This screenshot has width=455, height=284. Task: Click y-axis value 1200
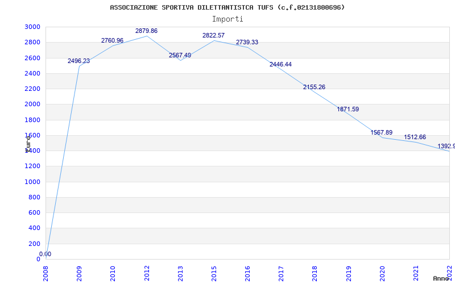(33, 166)
